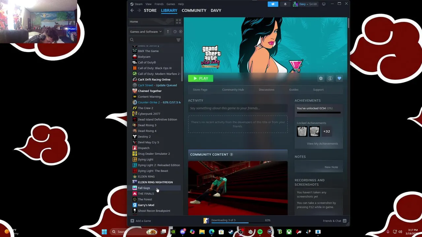Sort library list with the up arrow
422x237 pixels.
(x=168, y=32)
